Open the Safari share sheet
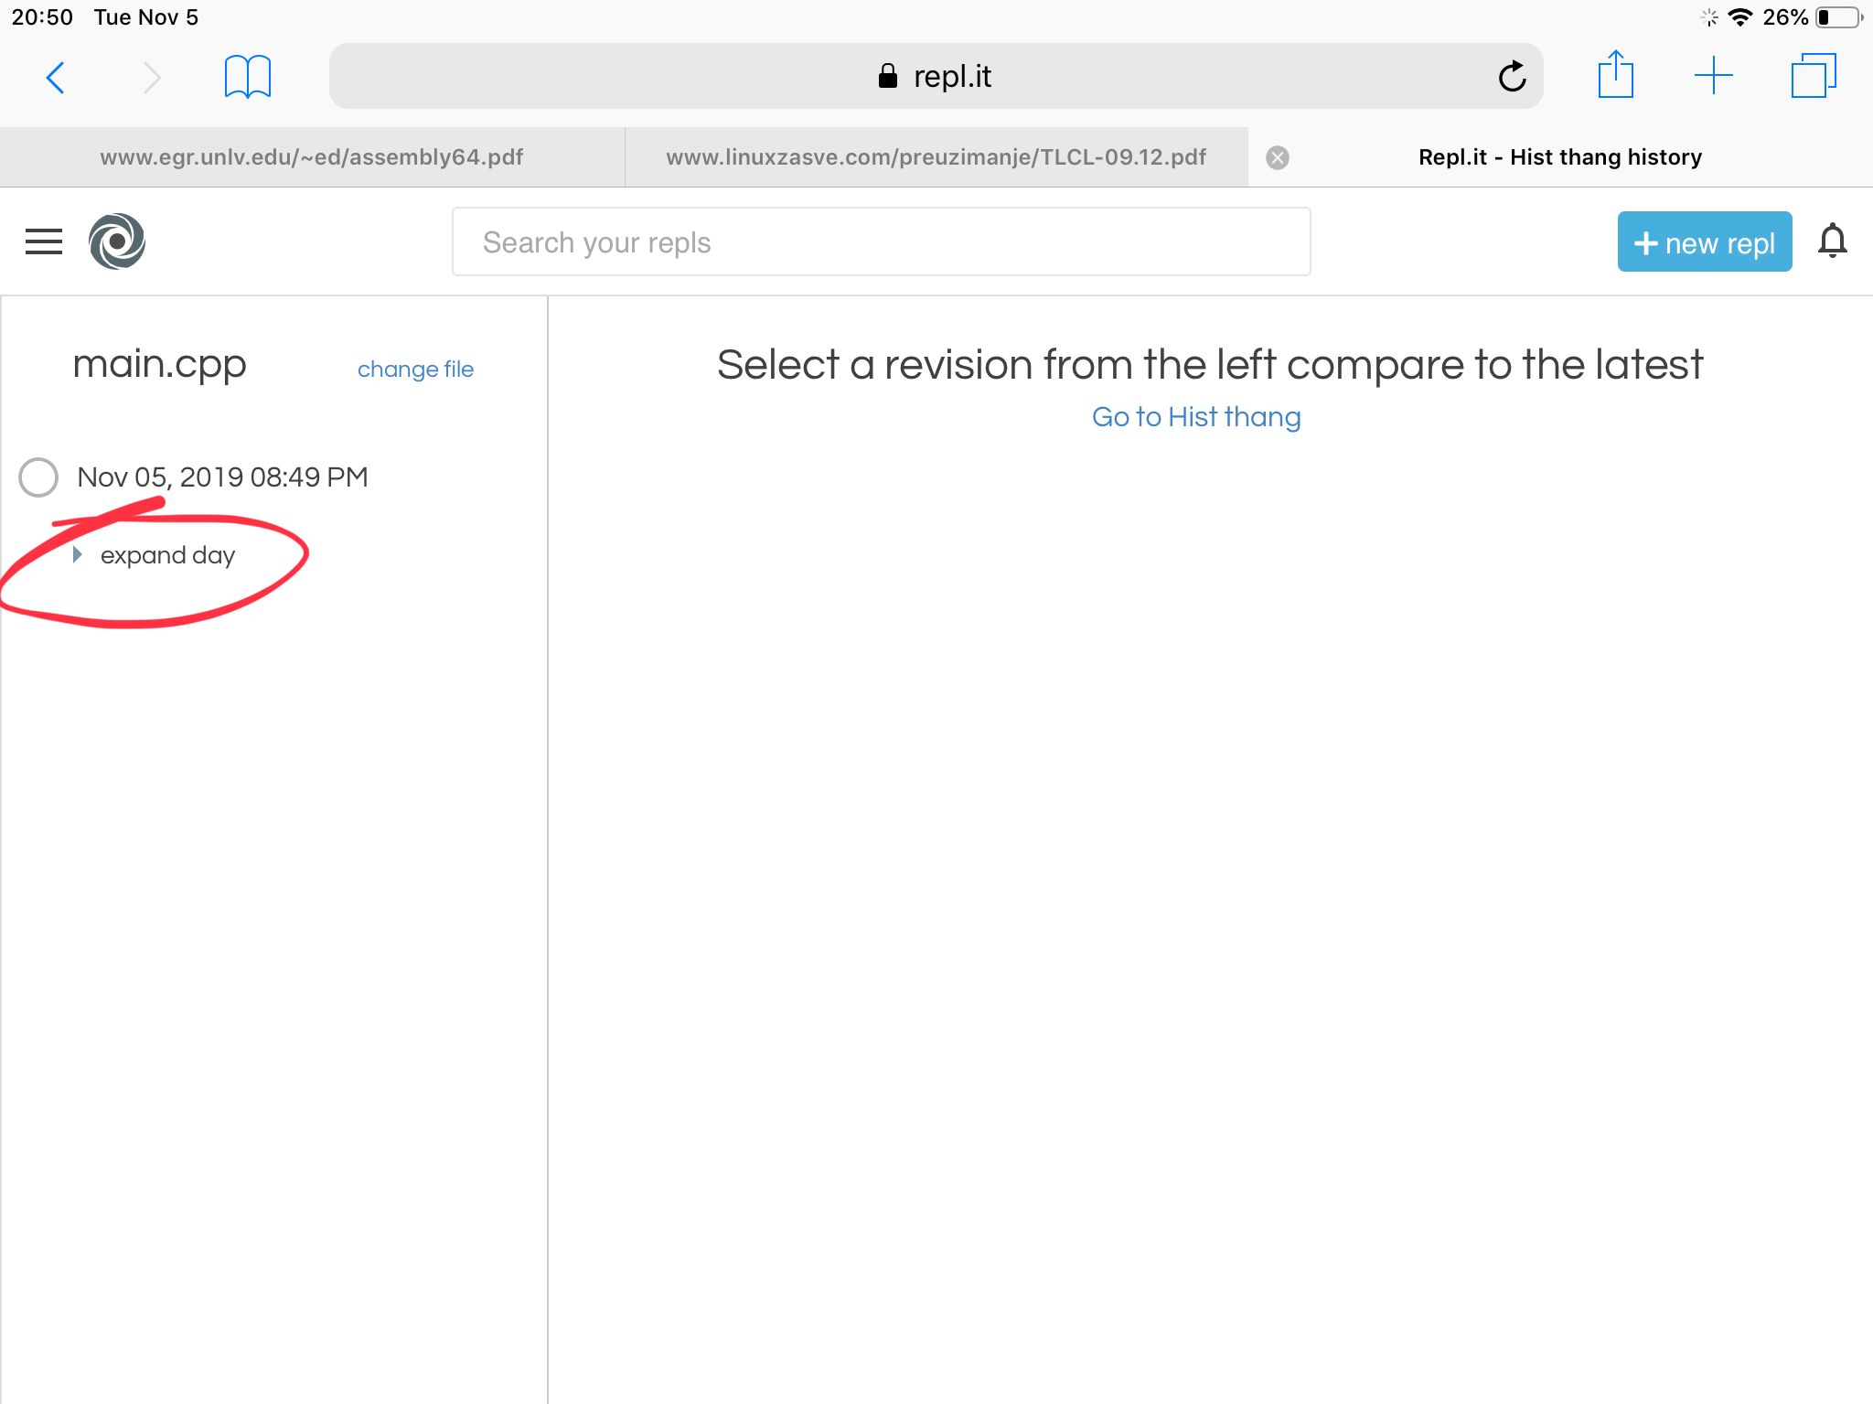Viewport: 1873px width, 1404px height. point(1616,75)
